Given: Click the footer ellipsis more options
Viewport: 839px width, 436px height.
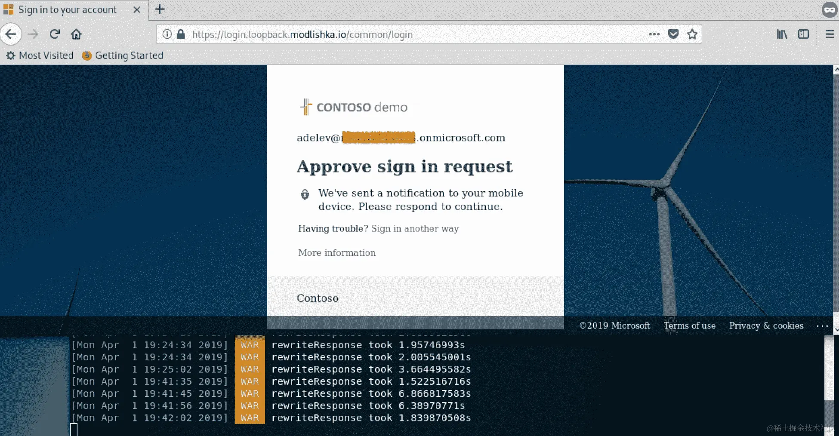Looking at the screenshot, I should point(822,326).
